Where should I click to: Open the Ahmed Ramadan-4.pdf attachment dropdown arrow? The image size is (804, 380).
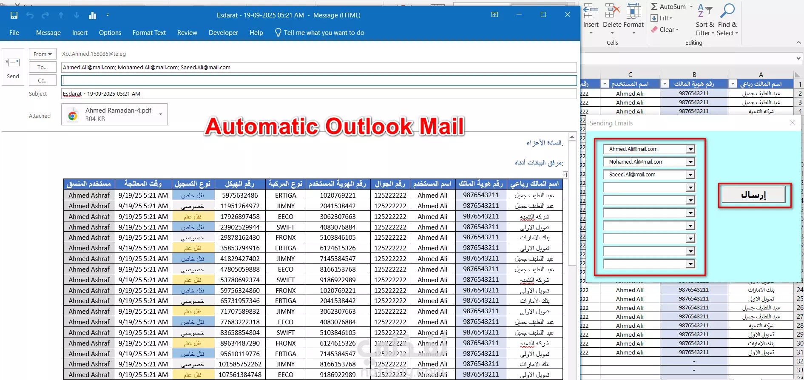161,114
